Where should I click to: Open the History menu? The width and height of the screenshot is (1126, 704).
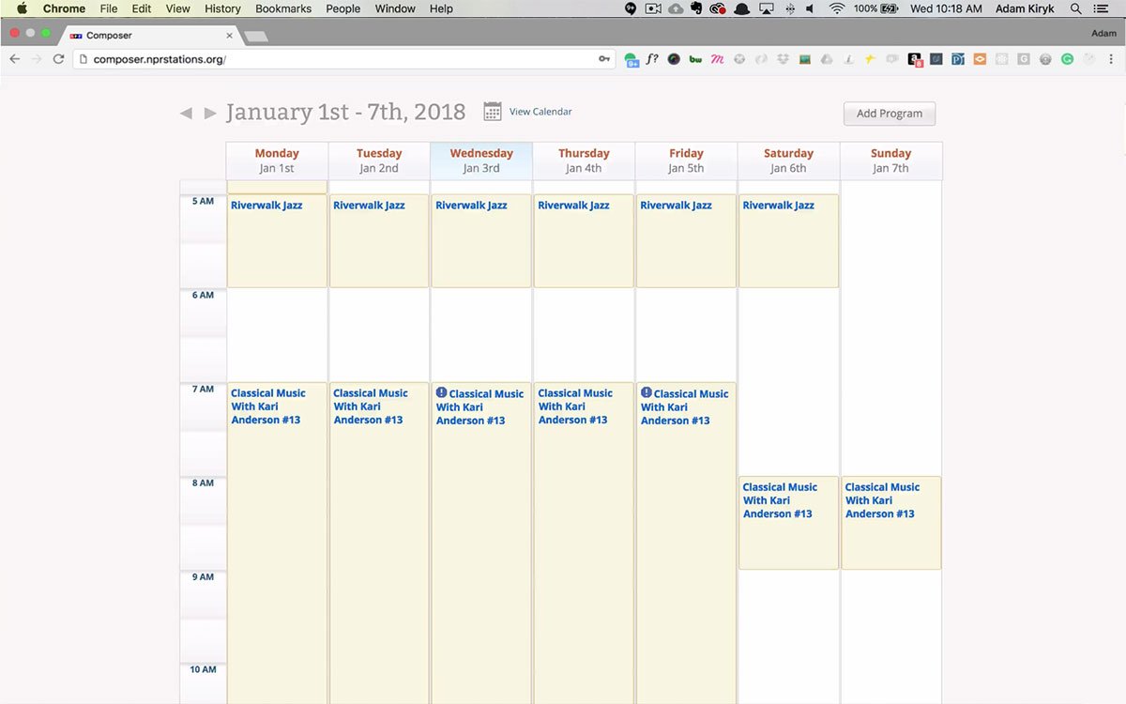click(222, 8)
